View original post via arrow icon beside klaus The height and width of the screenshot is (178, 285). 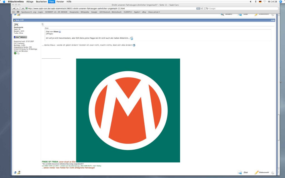(x=60, y=32)
